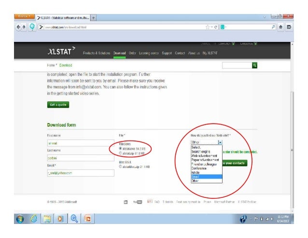Click the site search text box
The image size is (308, 238).
tap(237, 65)
